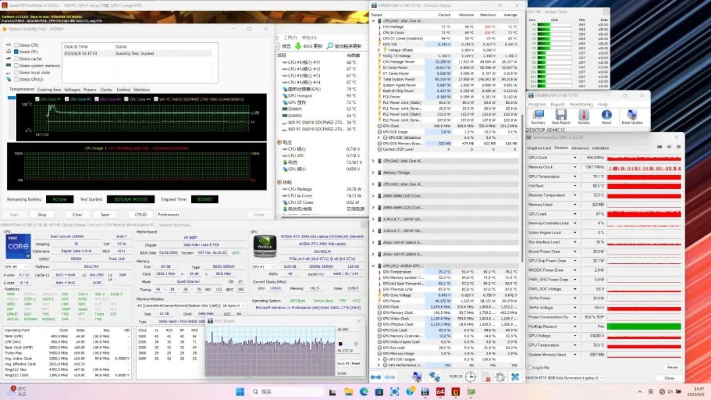Toggle Log to file checkbox in GPU-Z
Viewport: 711px width, 400px height.
[x=530, y=367]
